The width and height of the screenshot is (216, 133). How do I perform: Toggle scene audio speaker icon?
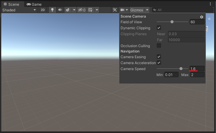(60, 10)
